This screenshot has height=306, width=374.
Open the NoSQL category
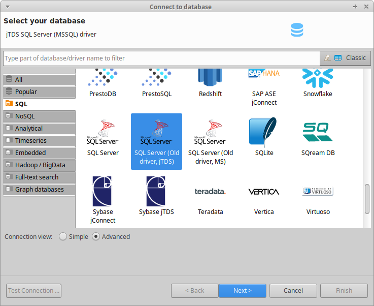tap(40, 116)
